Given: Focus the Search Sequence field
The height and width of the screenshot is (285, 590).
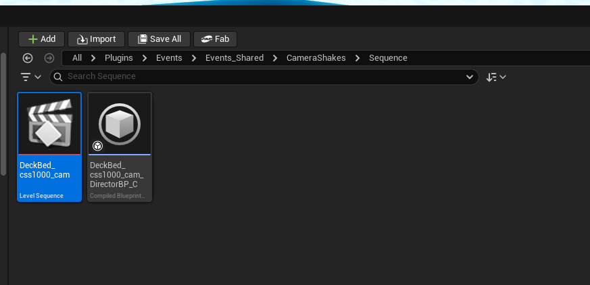Looking at the screenshot, I should point(264,77).
